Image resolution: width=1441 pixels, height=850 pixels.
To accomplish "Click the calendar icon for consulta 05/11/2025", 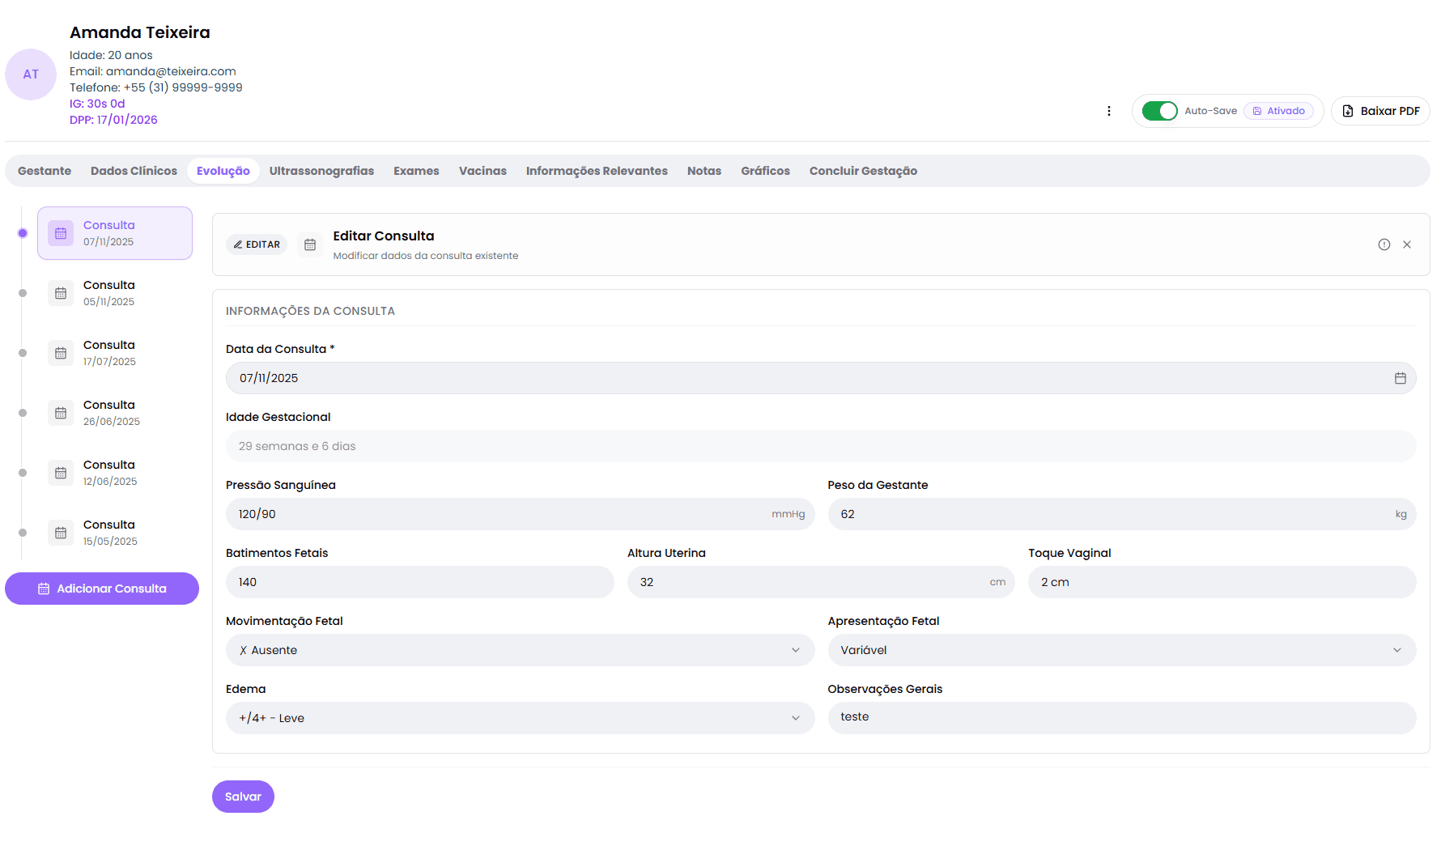I will tap(61, 293).
